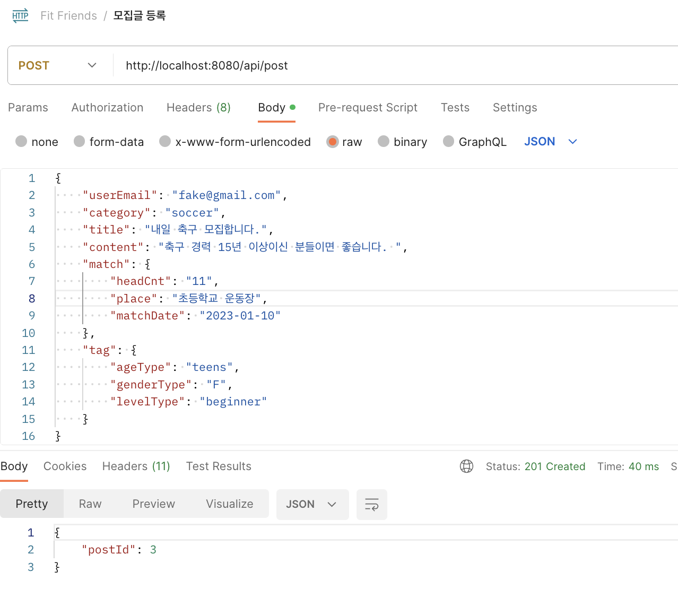Switch to the Params tab

[28, 108]
